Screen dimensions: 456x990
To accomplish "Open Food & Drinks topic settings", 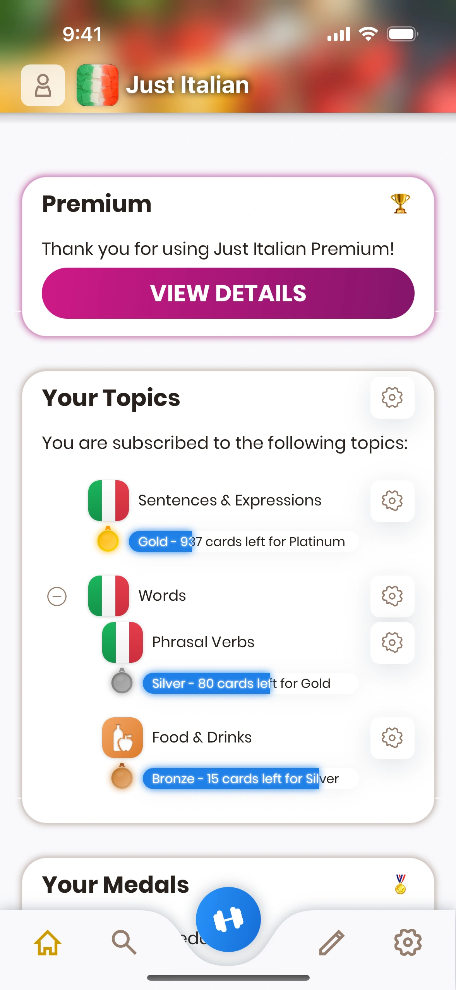I will pos(392,738).
